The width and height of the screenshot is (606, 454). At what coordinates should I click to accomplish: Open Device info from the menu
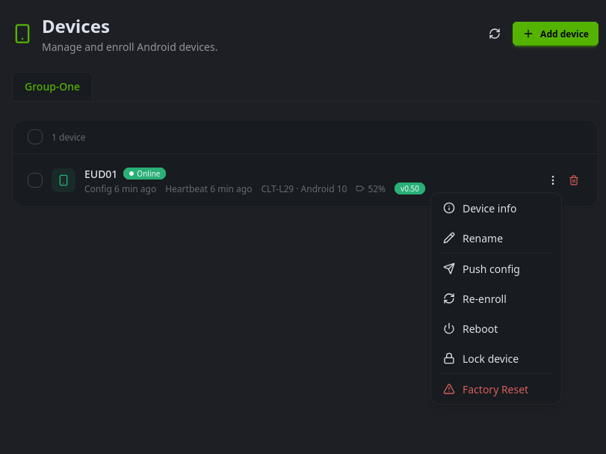(489, 209)
